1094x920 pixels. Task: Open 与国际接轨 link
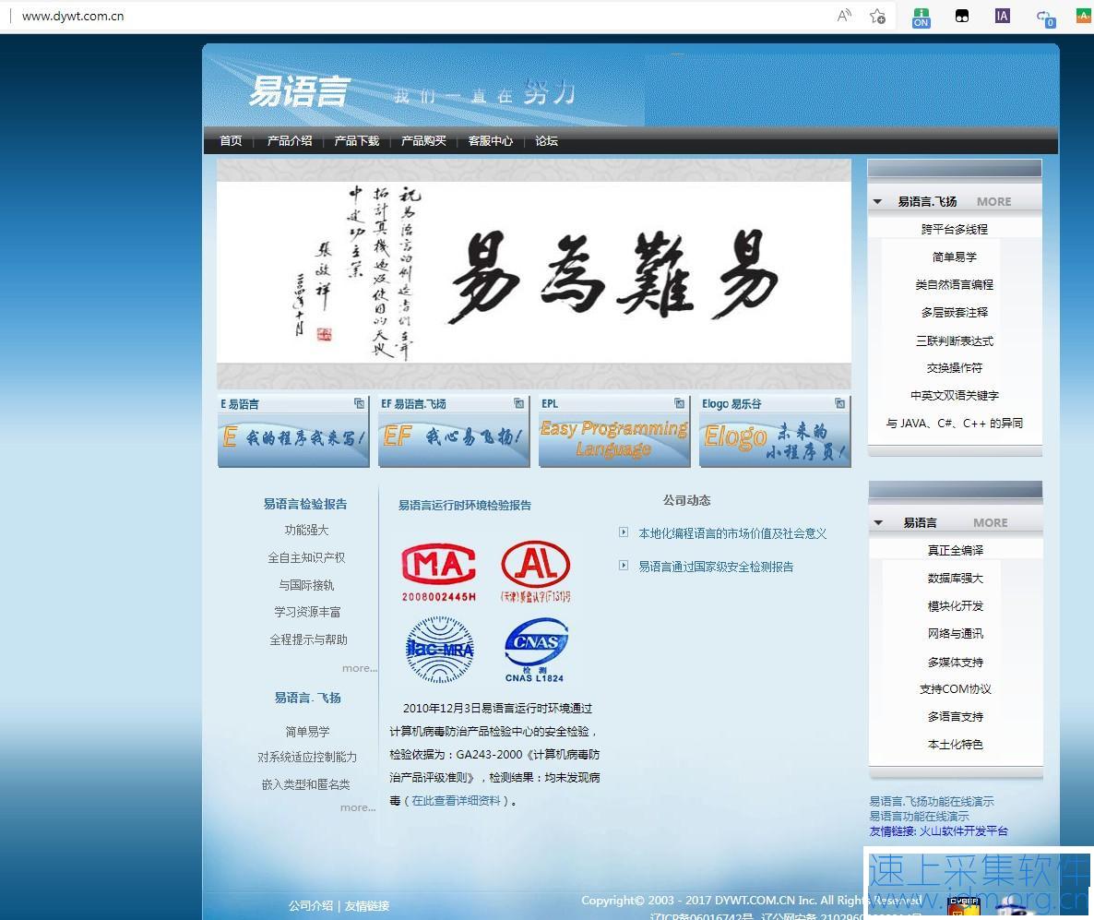(306, 585)
